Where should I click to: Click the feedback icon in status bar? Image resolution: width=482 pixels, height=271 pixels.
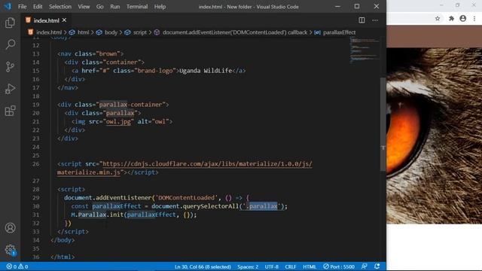[x=365, y=266]
